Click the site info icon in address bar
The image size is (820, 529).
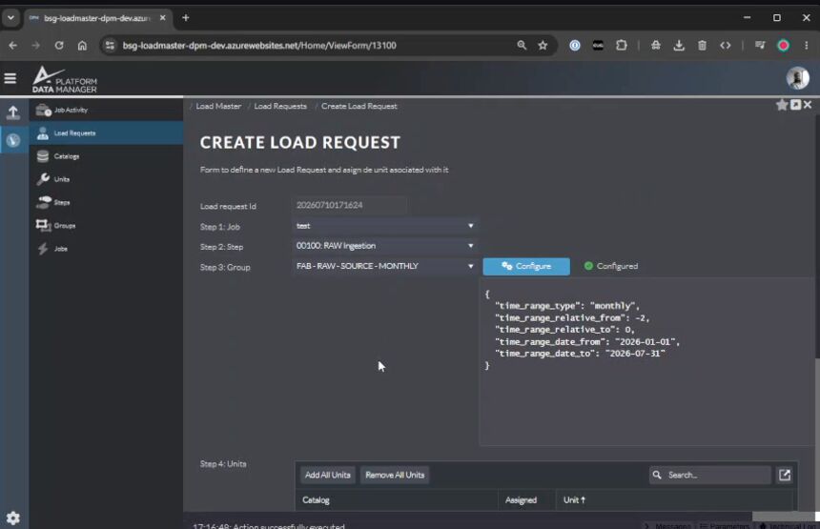pyautogui.click(x=110, y=46)
